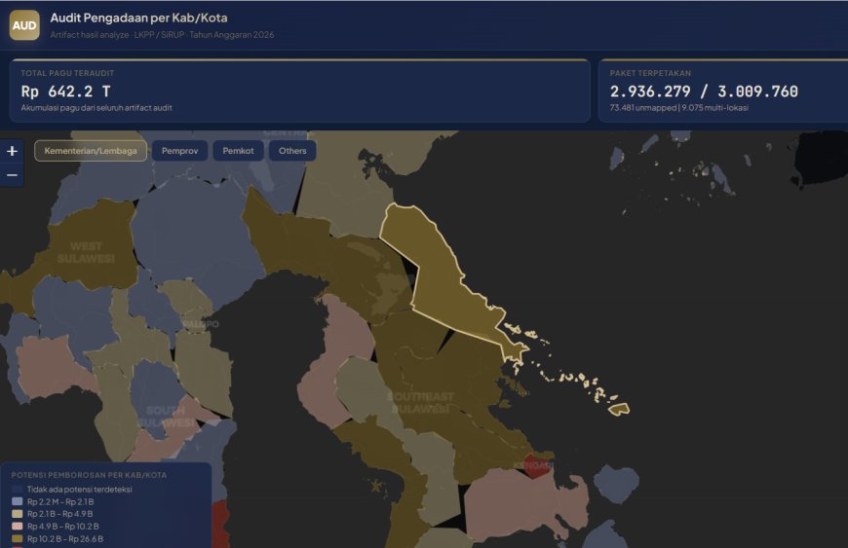Viewport: 848px width, 548px height.
Task: Open the Total Pagu Teraudit card
Action: (299, 91)
